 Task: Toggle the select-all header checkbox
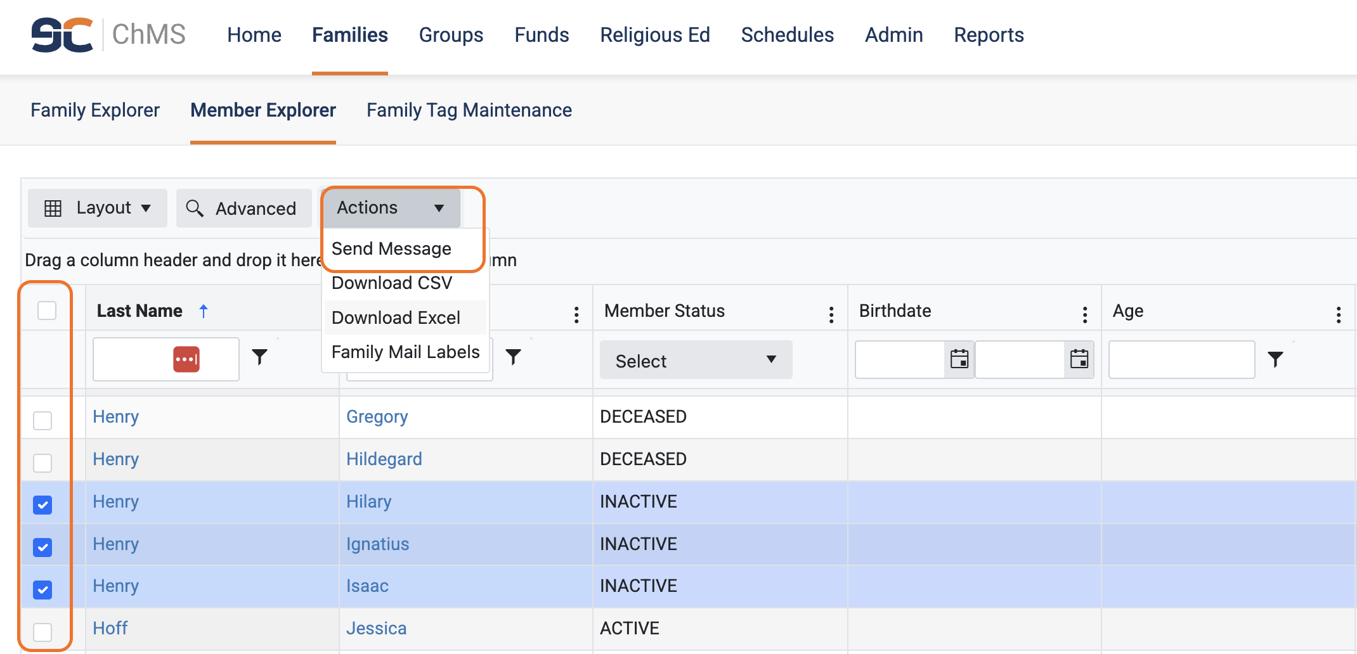(47, 311)
